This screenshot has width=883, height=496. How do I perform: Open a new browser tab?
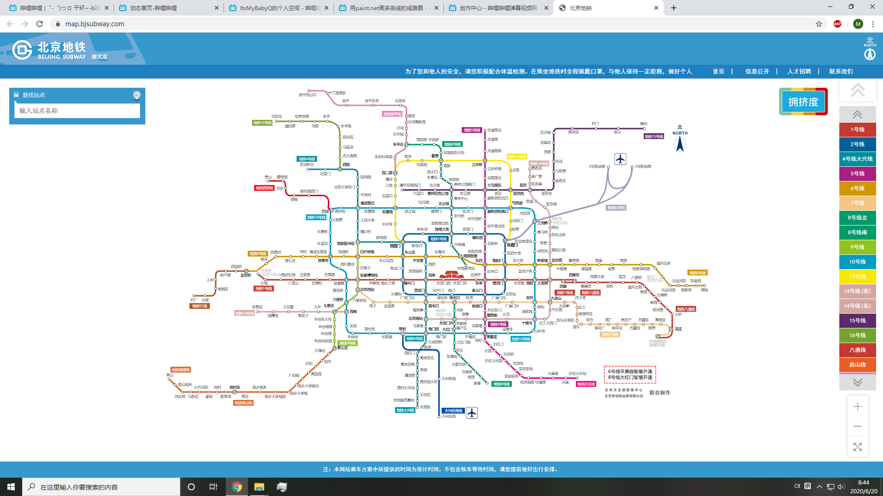coord(673,8)
